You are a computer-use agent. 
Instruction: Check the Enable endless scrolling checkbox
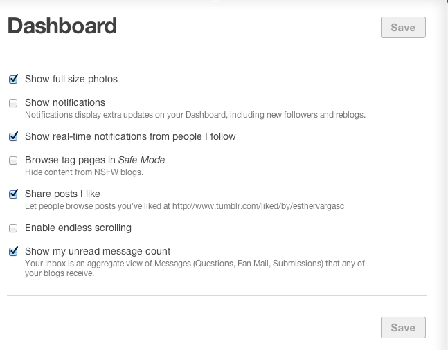point(13,228)
